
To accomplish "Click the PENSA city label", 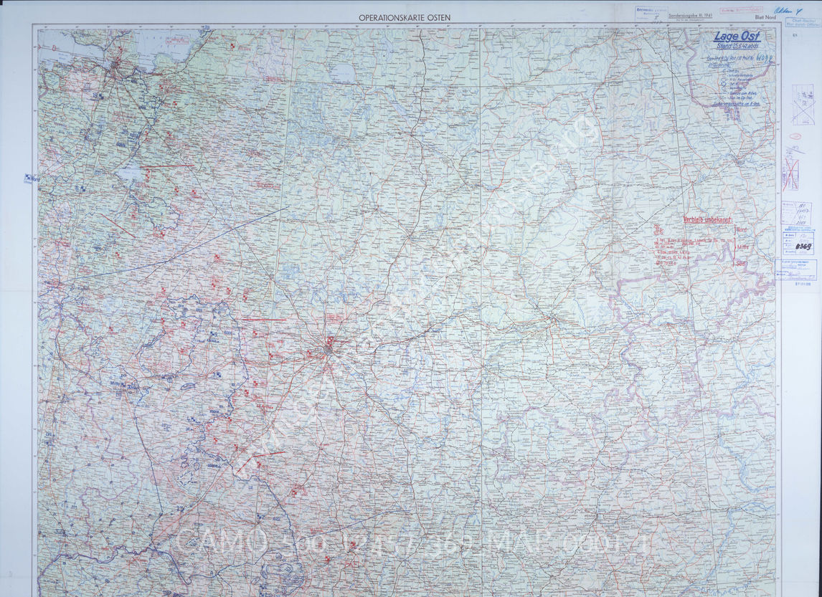I will (x=592, y=515).
